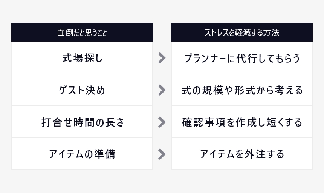The height and width of the screenshot is (193, 324).
Task: Select the 面倒だと思うこと header
Action: click(x=82, y=32)
